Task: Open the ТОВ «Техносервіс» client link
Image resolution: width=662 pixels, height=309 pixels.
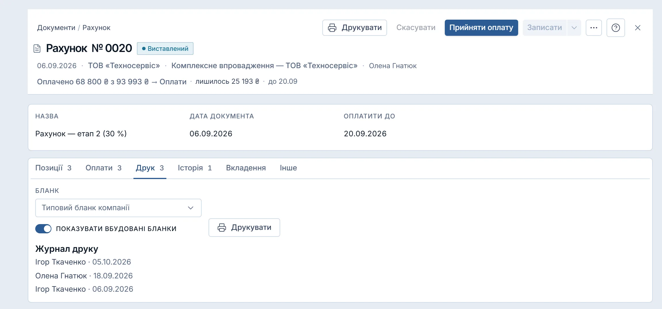Action: tap(124, 66)
